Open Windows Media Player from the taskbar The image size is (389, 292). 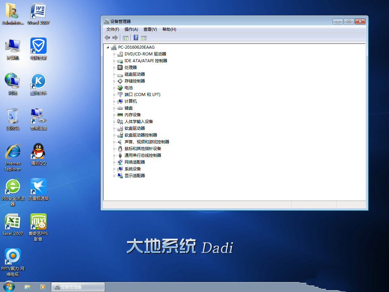coord(43,287)
